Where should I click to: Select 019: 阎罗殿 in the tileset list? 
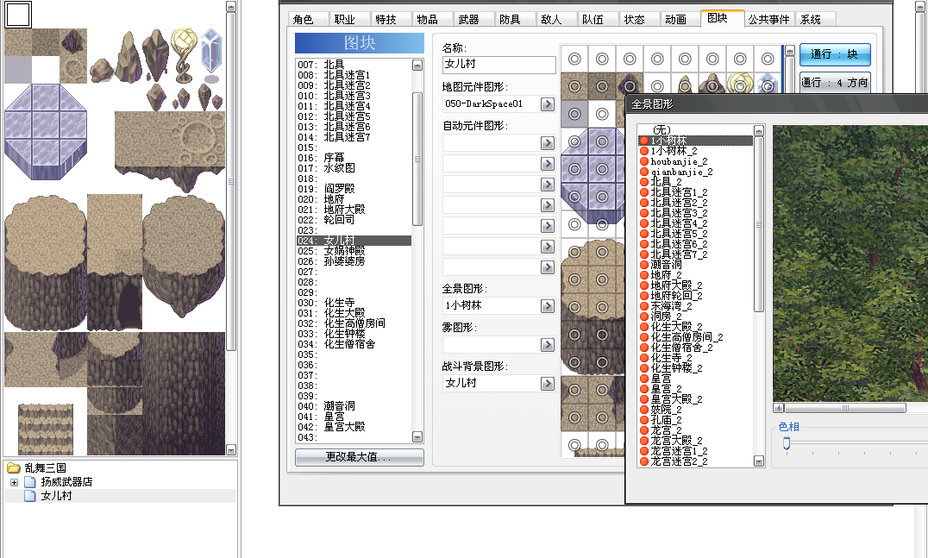click(x=354, y=189)
